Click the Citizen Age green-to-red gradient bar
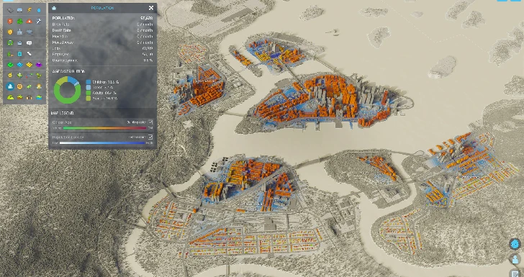The image size is (524, 277). [x=104, y=128]
